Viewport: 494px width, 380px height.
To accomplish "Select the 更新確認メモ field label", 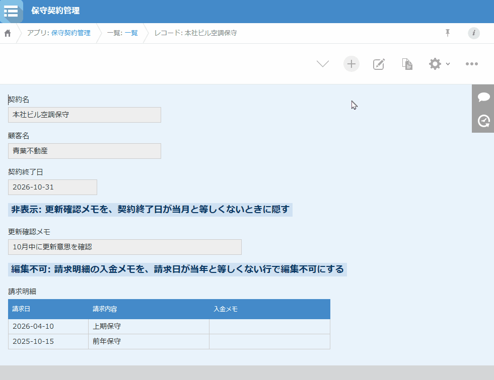I will [x=29, y=232].
